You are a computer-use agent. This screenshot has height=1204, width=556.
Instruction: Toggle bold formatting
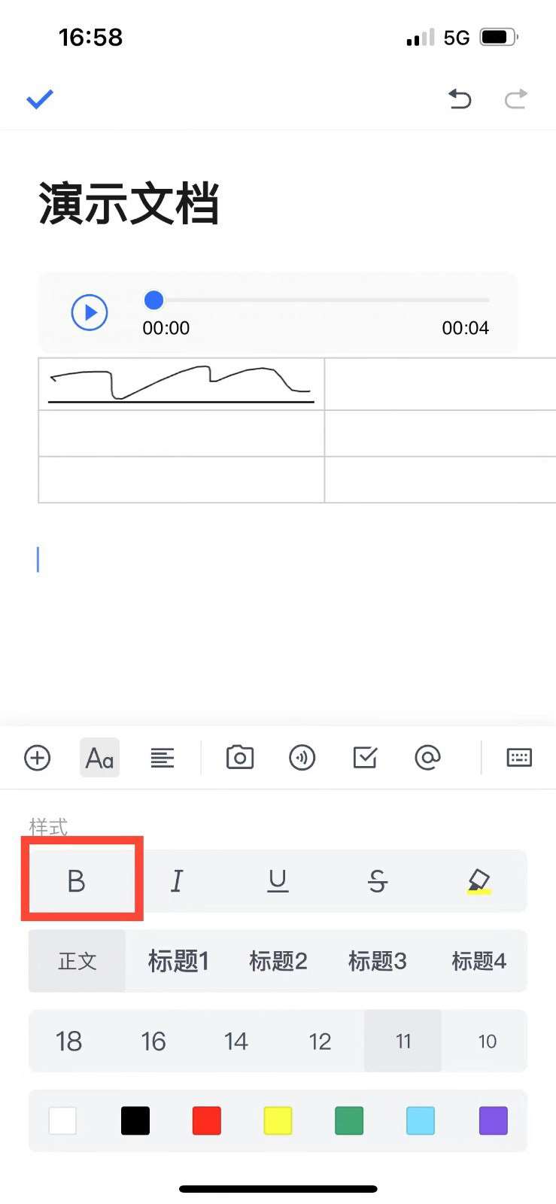pos(77,880)
